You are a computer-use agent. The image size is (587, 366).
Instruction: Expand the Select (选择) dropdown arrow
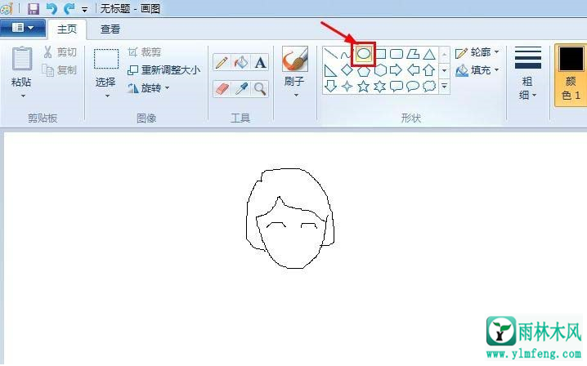click(107, 96)
